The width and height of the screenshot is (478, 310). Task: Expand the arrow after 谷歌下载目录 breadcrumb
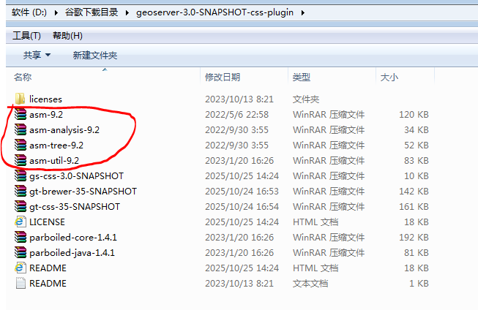pos(127,12)
